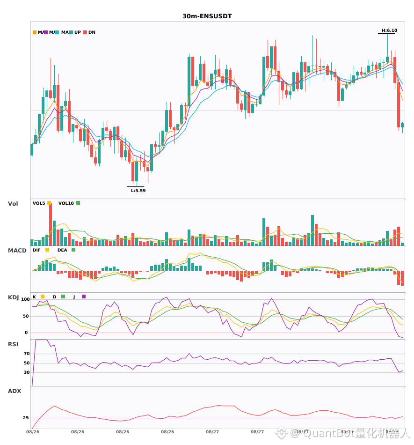Image resolution: width=414 pixels, height=445 pixels.
Task: Click the candle above the L:5.59 marker
Action: 137,171
